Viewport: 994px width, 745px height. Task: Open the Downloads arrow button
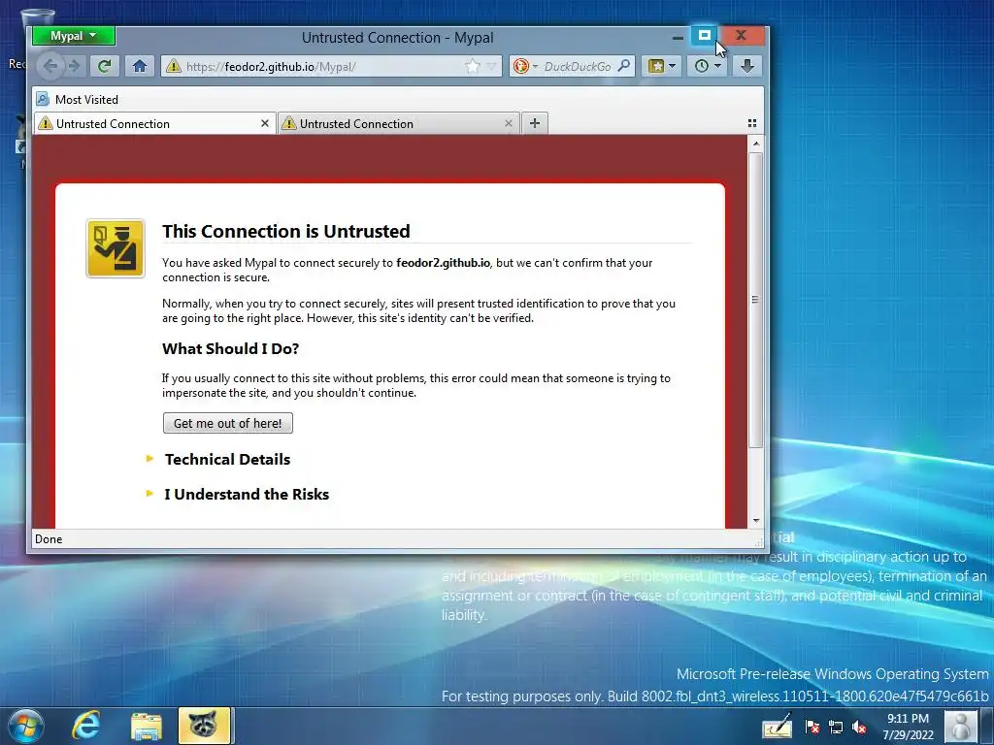[747, 66]
